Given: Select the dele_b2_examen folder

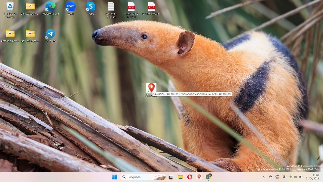Looking at the screenshot, I should 30,6.
